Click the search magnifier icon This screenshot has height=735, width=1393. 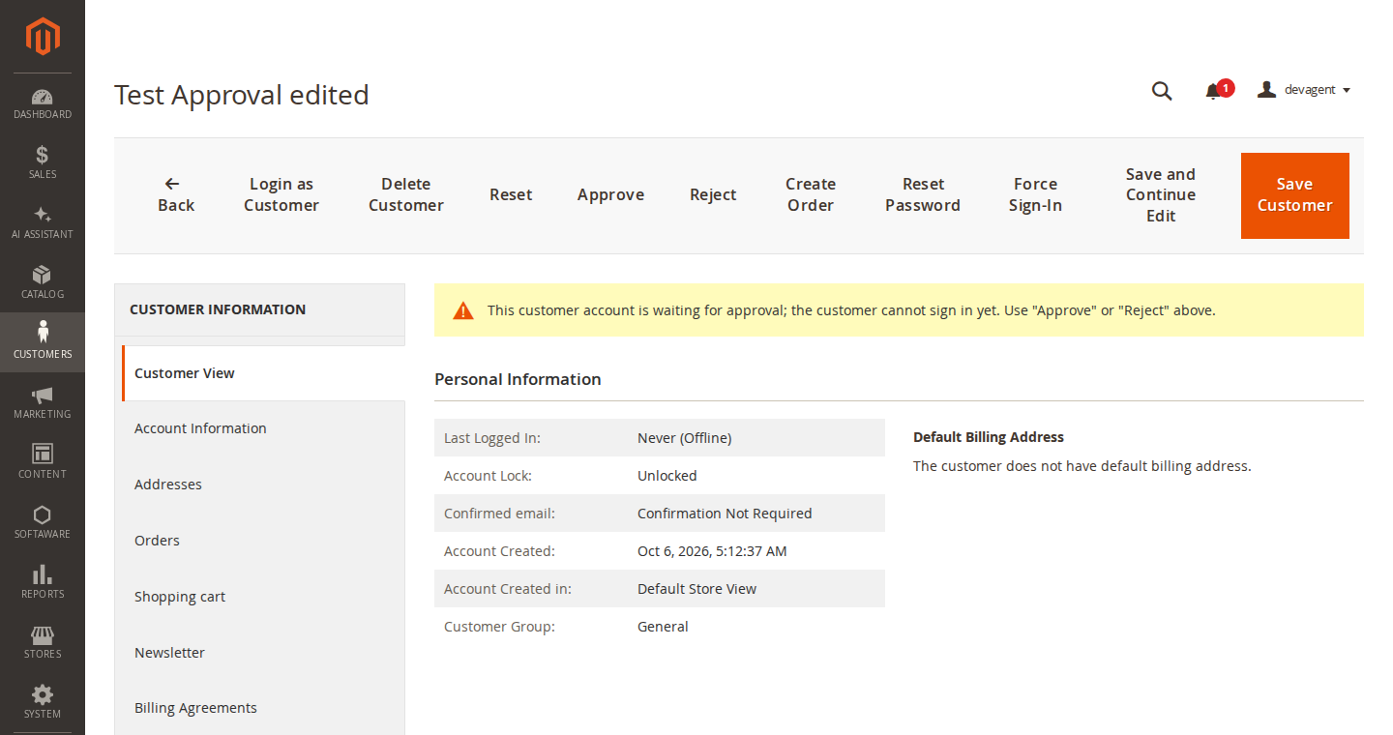click(1162, 91)
